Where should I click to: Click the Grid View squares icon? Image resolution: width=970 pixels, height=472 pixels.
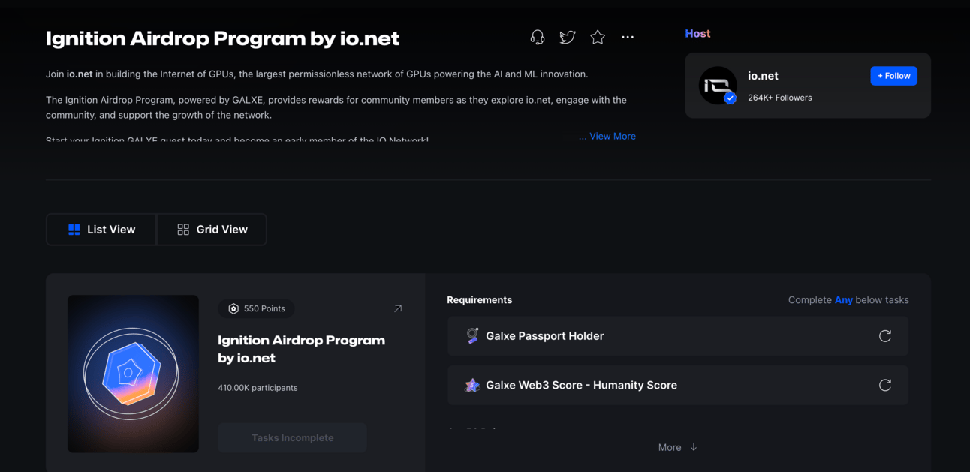pos(183,230)
